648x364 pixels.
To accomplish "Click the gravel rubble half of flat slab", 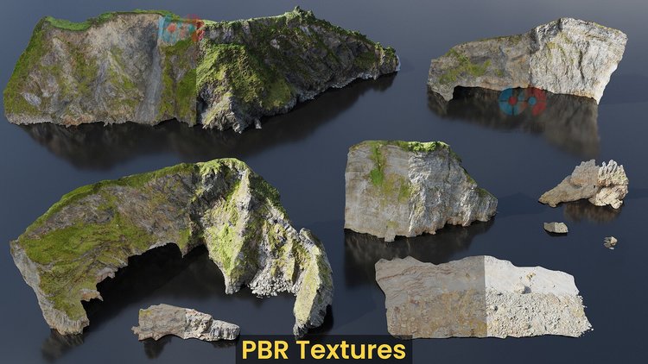I will [537, 298].
